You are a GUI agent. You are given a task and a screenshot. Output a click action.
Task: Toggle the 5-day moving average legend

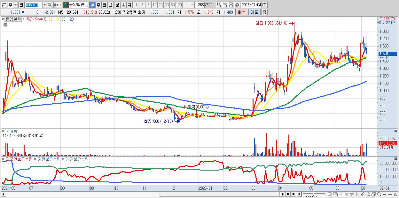pos(45,19)
